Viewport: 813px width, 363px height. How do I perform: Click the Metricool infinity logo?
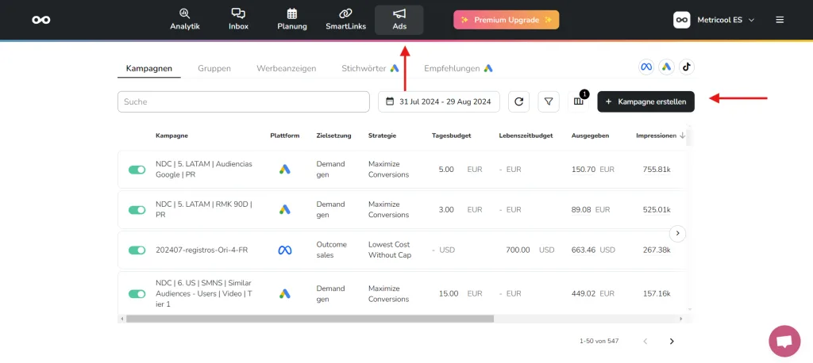pyautogui.click(x=41, y=20)
